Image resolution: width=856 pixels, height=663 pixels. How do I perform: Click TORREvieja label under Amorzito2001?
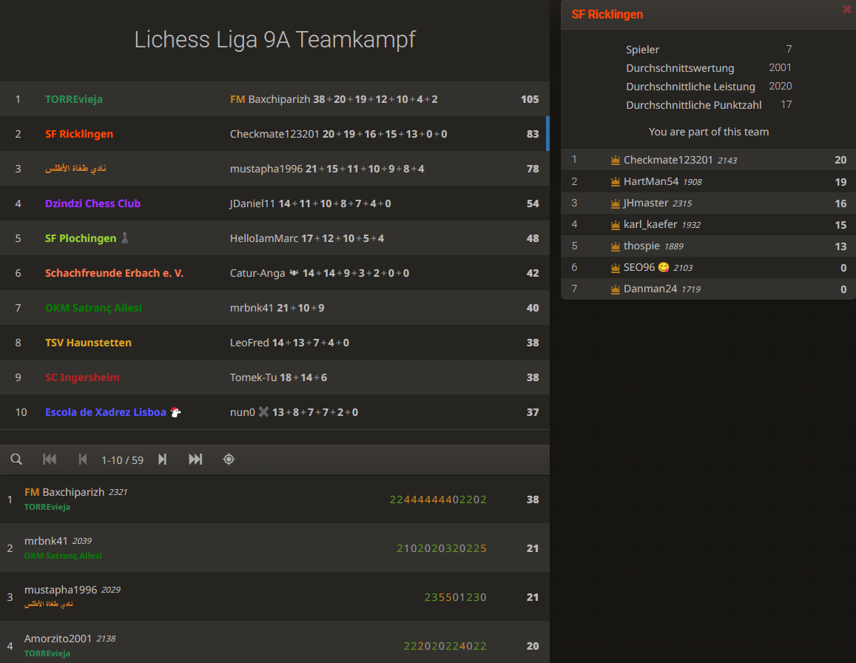(x=47, y=653)
